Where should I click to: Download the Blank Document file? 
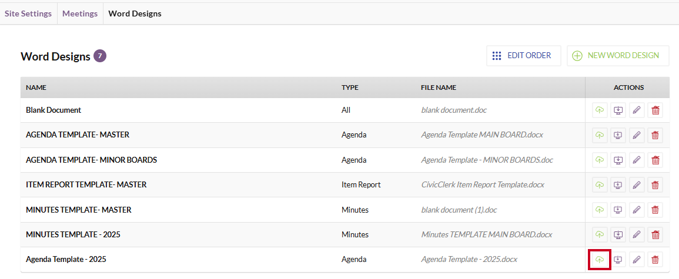(618, 110)
